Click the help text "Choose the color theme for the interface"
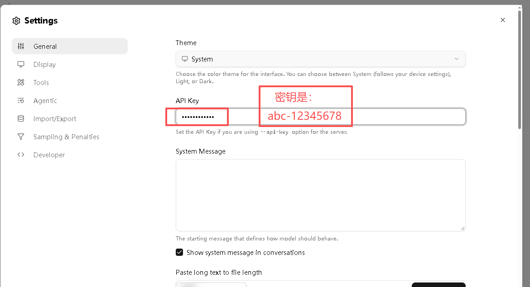 (230, 74)
